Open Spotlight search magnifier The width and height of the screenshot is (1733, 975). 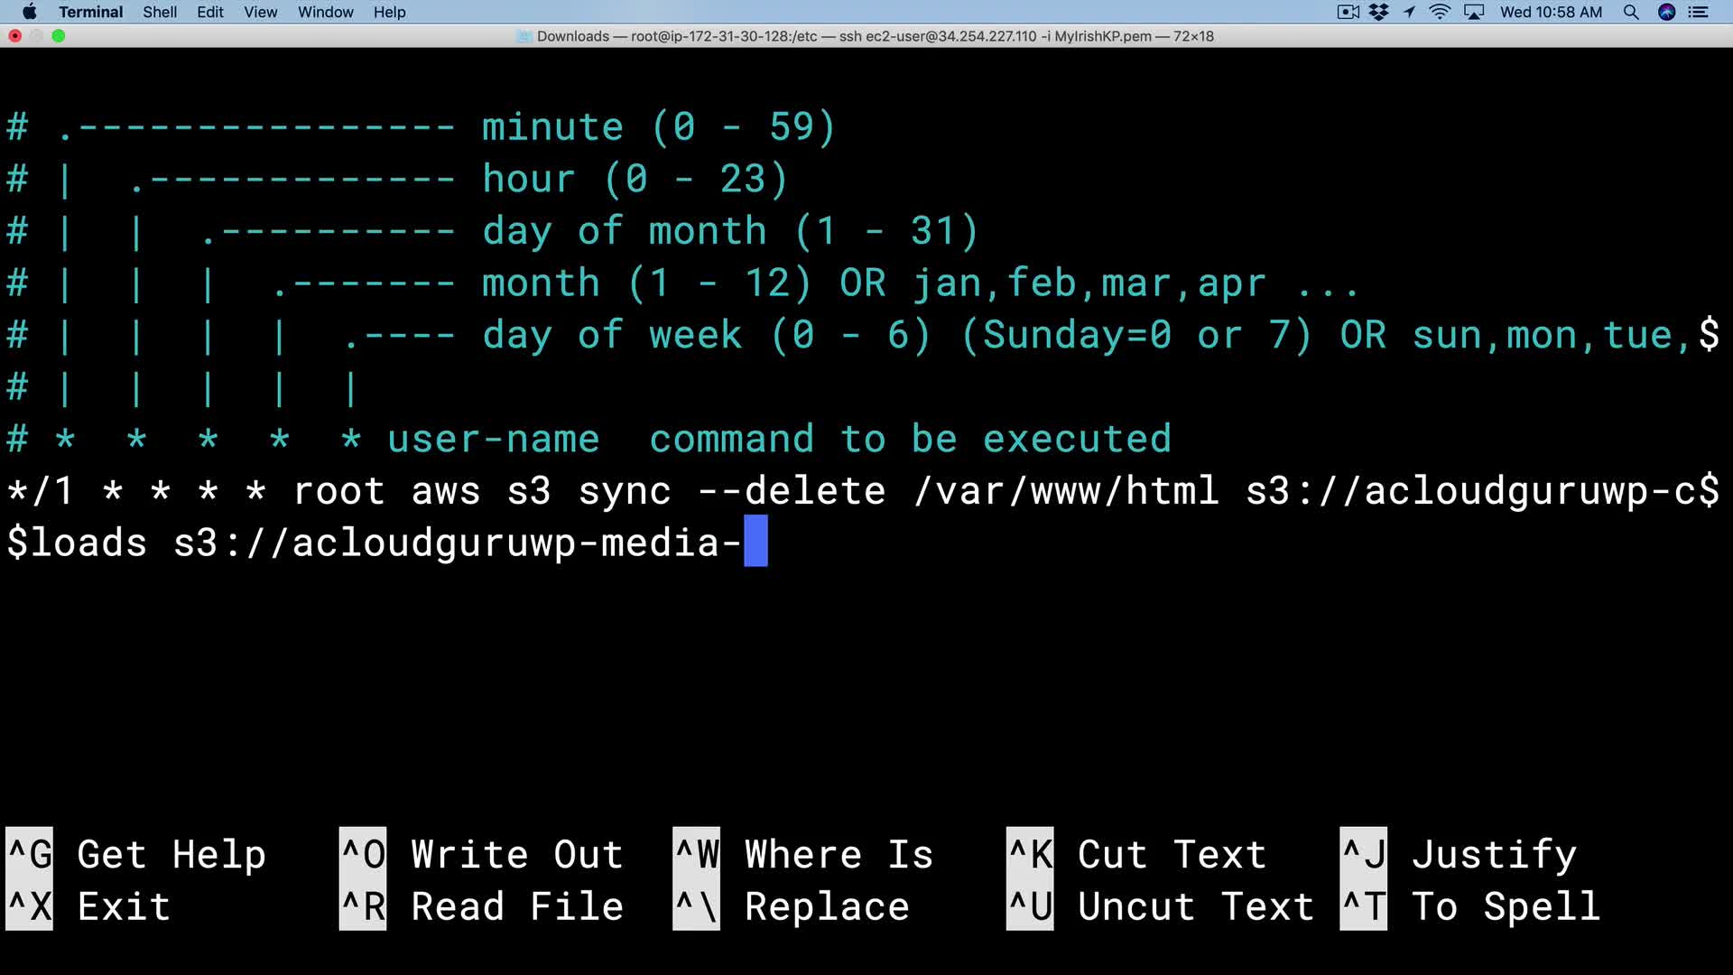tap(1630, 12)
